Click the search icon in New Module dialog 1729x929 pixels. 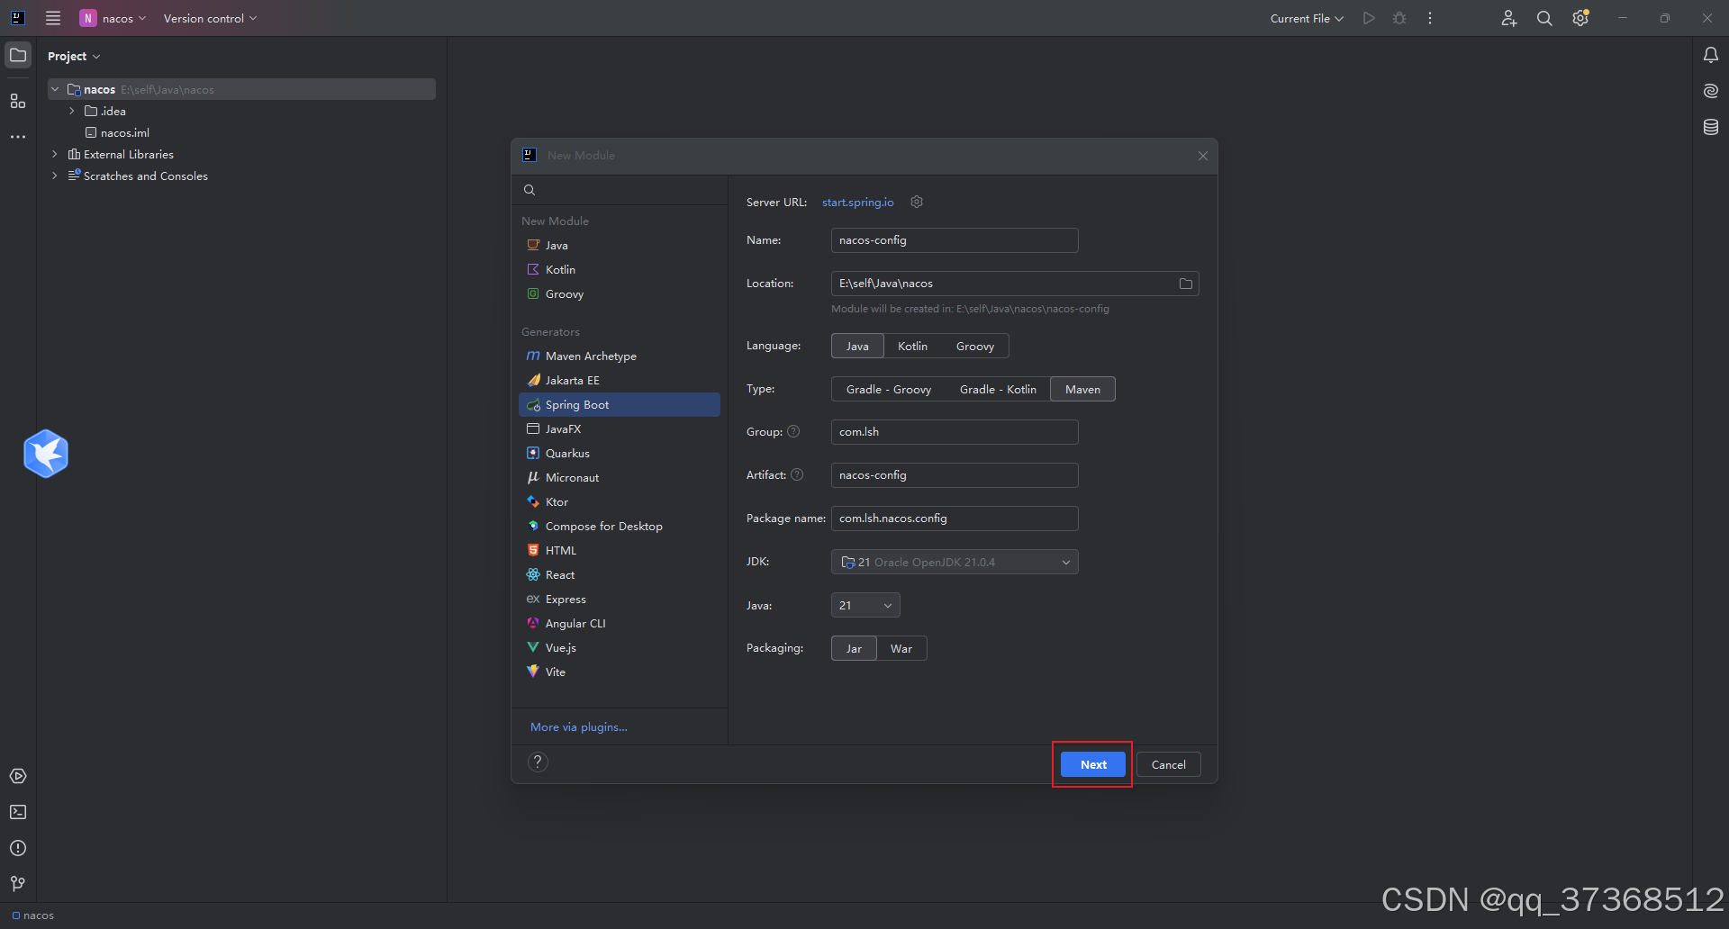pos(530,190)
